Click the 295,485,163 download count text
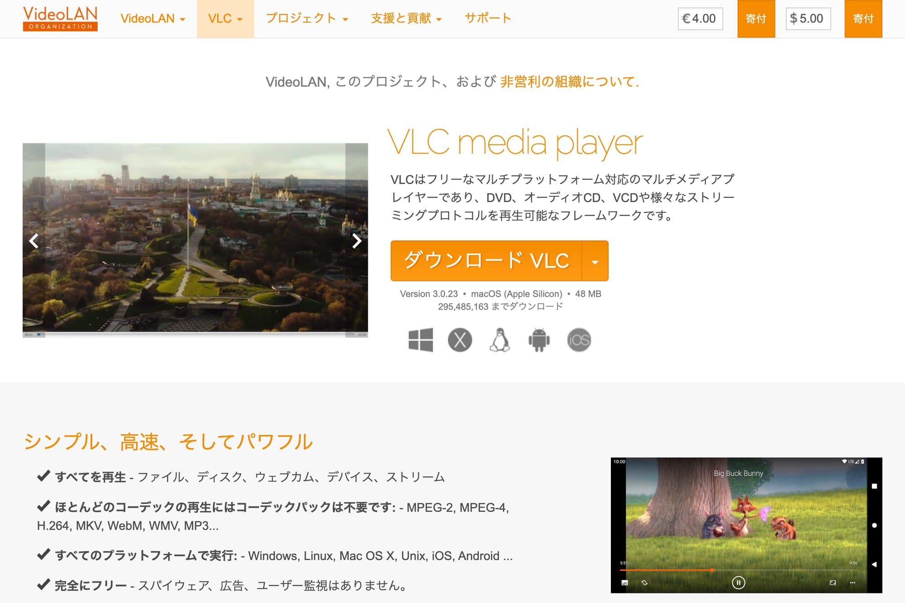 [500, 307]
